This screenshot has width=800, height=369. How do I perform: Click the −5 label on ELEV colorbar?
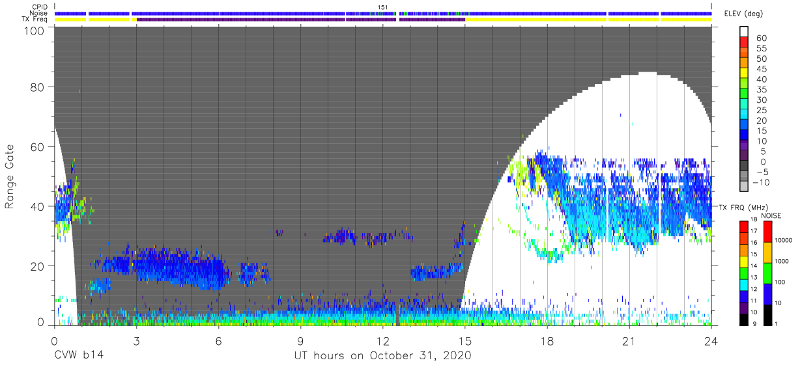[762, 172]
